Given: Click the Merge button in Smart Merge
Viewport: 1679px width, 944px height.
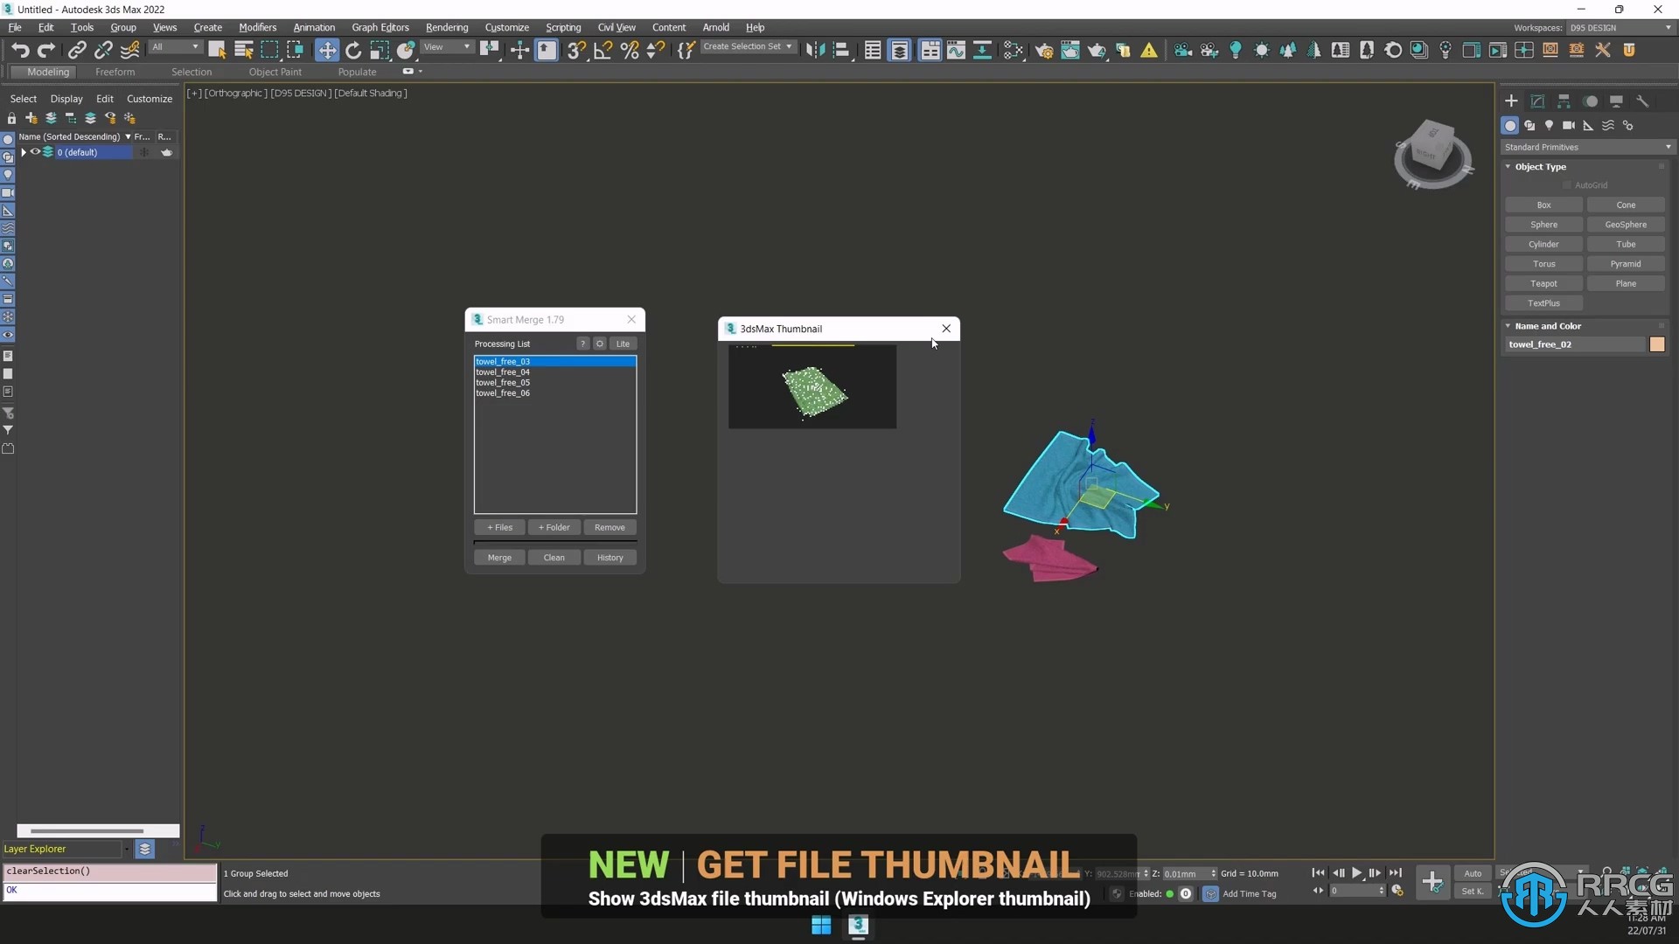Looking at the screenshot, I should click(499, 558).
